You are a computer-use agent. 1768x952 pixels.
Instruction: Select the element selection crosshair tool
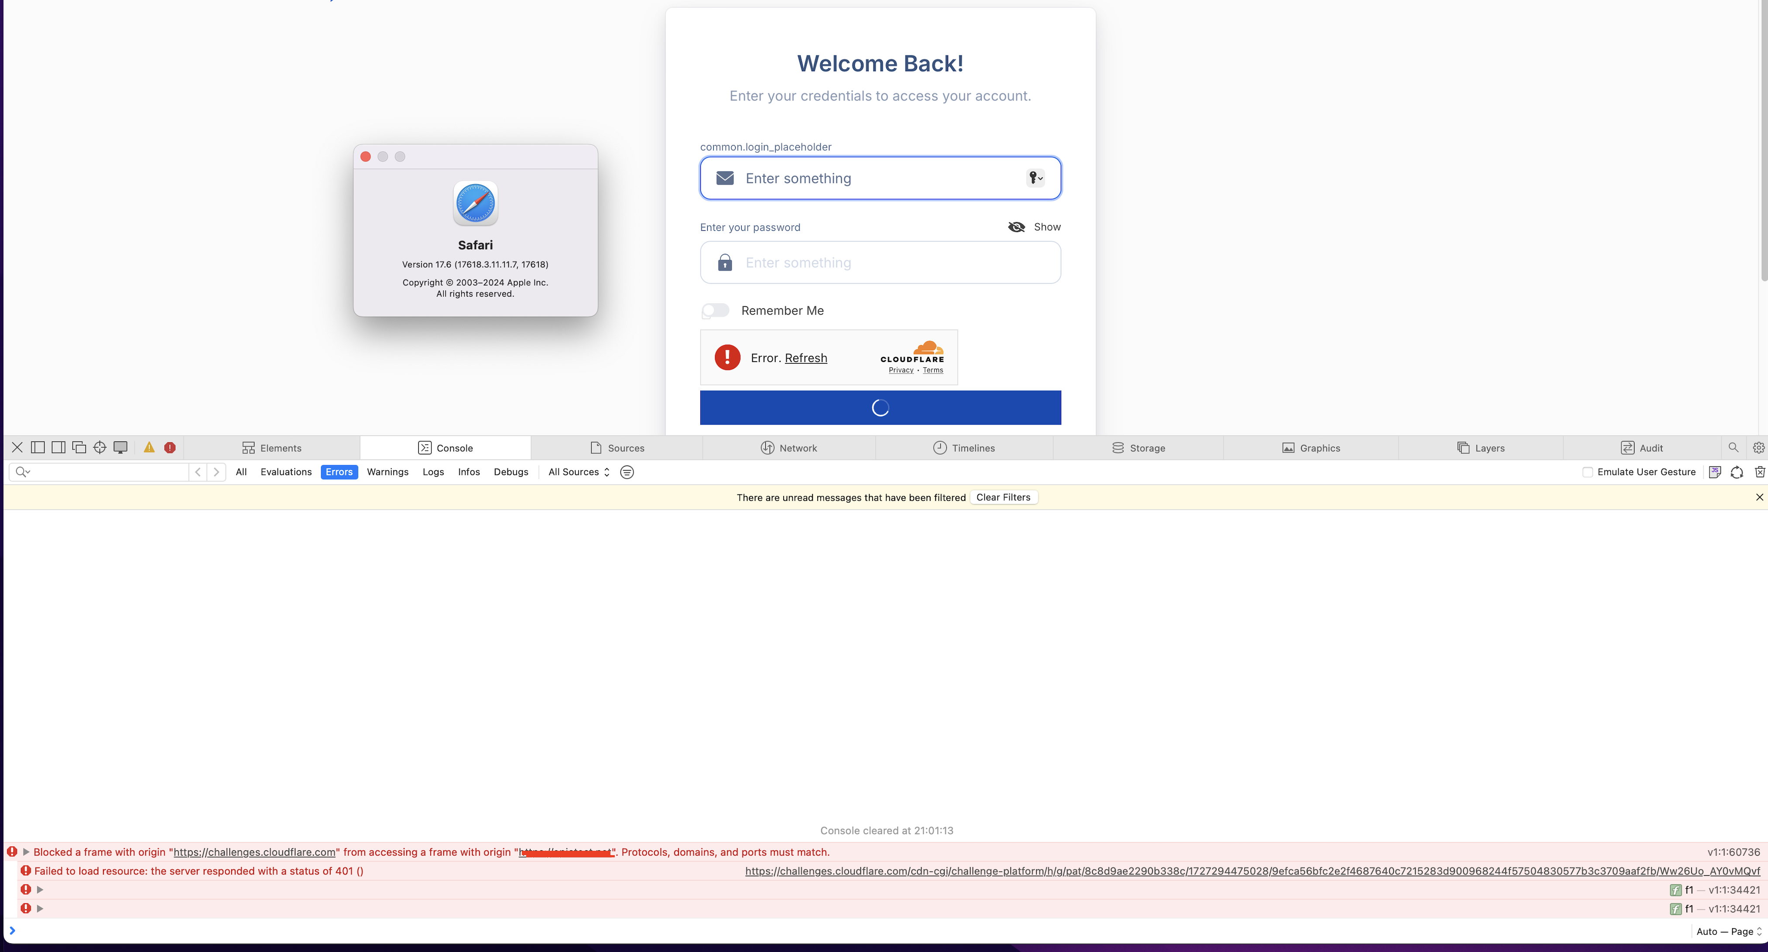[x=99, y=447]
